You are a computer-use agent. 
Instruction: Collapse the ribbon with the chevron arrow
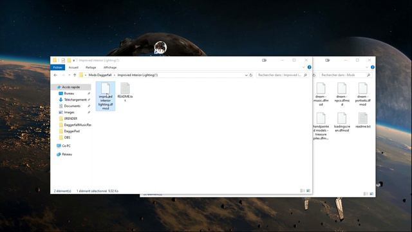pyautogui.click(x=304, y=67)
